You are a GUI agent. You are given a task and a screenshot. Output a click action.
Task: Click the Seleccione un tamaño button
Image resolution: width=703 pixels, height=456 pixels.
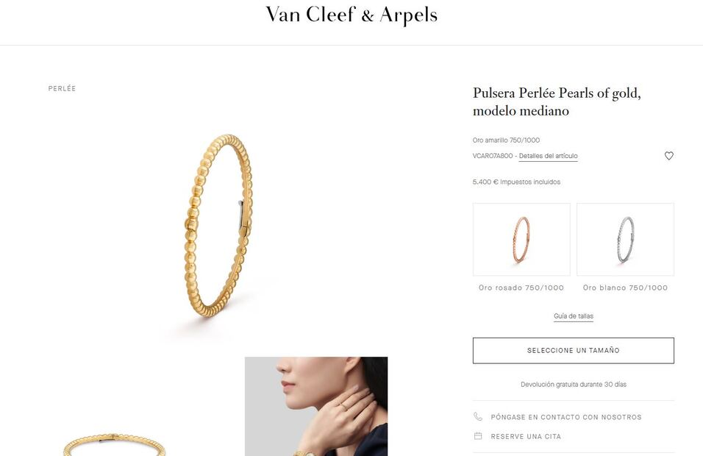click(x=574, y=351)
